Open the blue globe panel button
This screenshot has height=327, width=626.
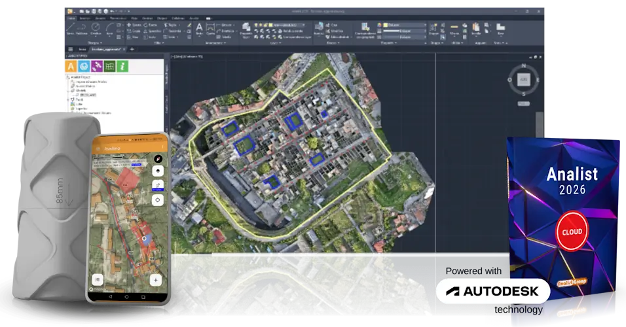tap(84, 66)
